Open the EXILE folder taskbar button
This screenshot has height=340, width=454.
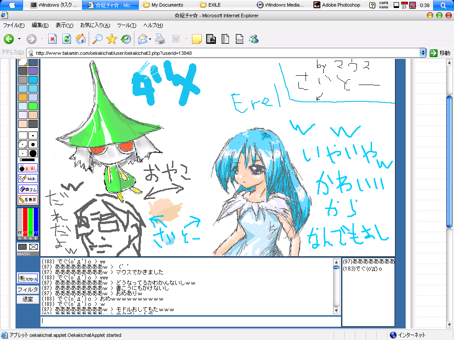click(211, 5)
